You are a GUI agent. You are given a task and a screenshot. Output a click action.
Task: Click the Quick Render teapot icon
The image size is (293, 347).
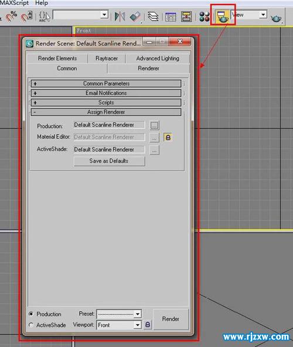pyautogui.click(x=276, y=18)
